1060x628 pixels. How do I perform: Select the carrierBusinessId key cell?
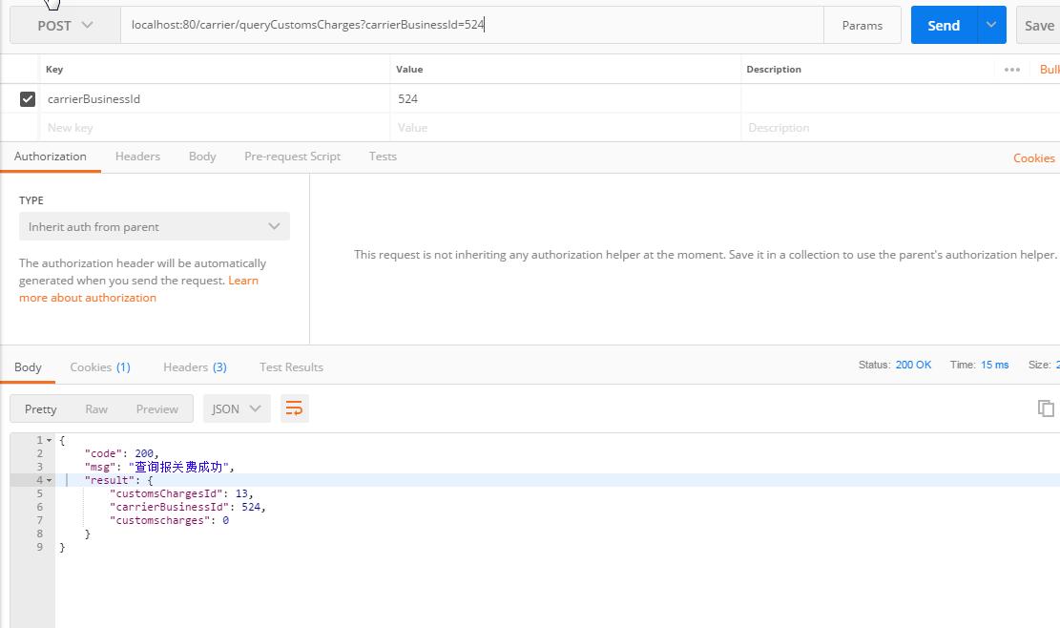[x=215, y=98]
